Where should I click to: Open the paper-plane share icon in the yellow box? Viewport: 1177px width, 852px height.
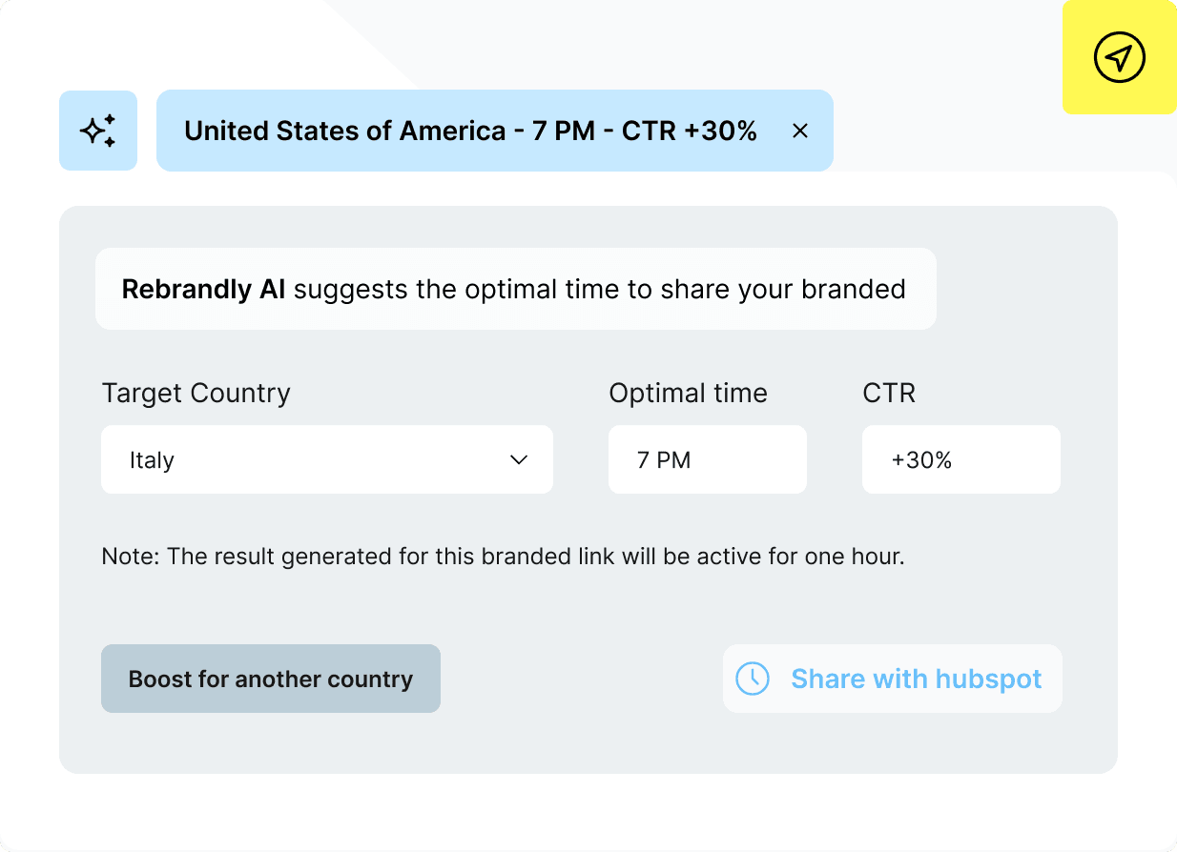click(x=1118, y=57)
